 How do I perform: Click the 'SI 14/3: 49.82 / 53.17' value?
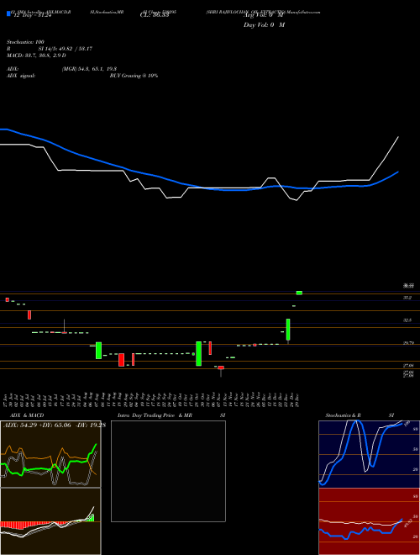(x=66, y=49)
